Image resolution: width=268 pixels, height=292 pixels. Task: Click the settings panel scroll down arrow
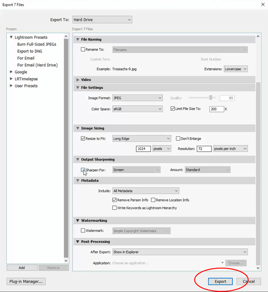(258, 268)
